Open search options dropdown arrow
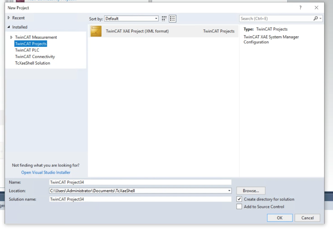Screen dimensions: 333x232 pyautogui.click(x=321, y=19)
